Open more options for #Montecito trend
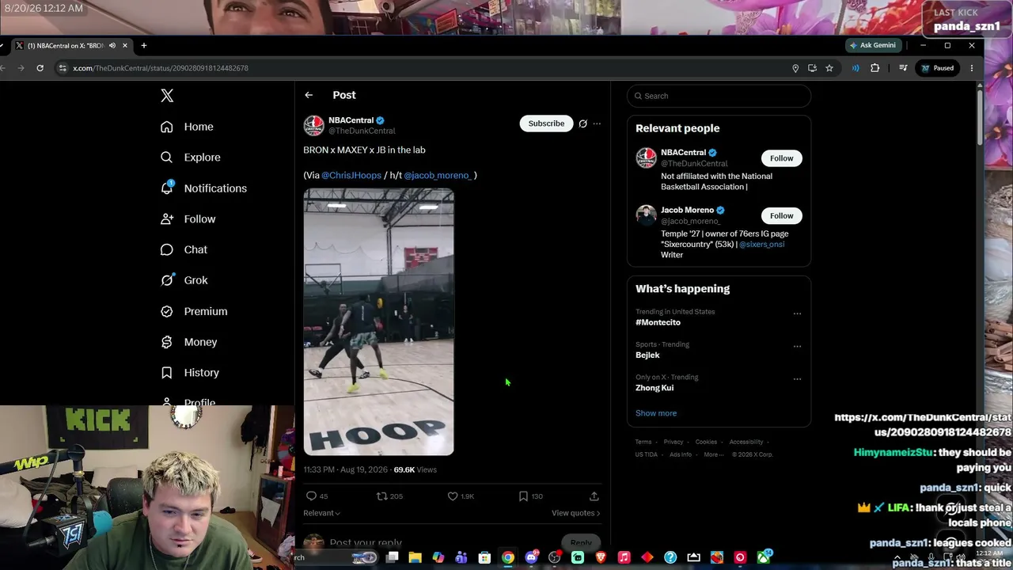 pos(797,313)
